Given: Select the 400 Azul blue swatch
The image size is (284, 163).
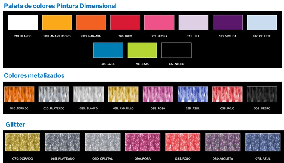Looking at the screenshot, I should 108,50.
